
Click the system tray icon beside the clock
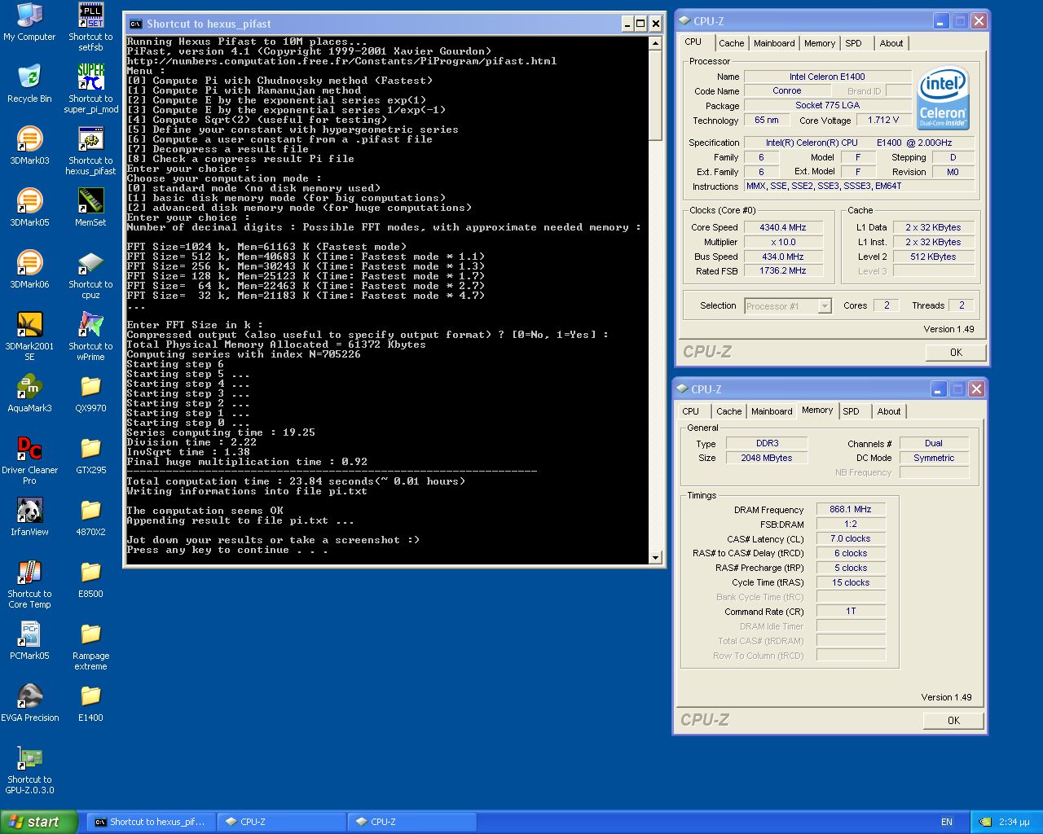tap(985, 822)
